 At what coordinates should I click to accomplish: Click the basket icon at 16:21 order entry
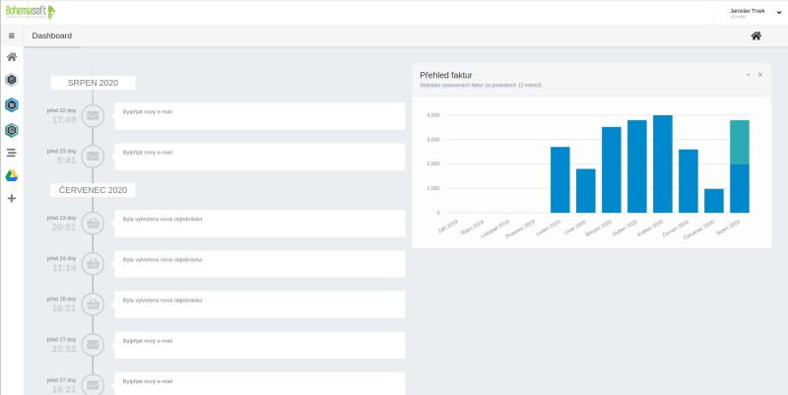click(x=93, y=303)
